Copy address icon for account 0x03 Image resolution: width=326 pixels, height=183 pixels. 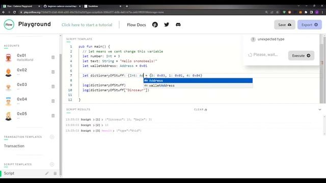[53, 86]
